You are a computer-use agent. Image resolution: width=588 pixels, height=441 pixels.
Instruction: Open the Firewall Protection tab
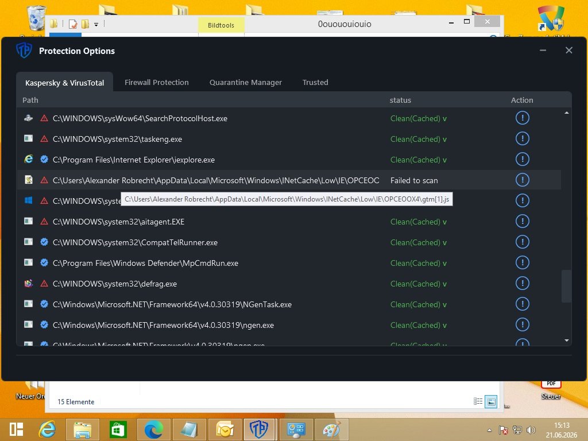157,83
